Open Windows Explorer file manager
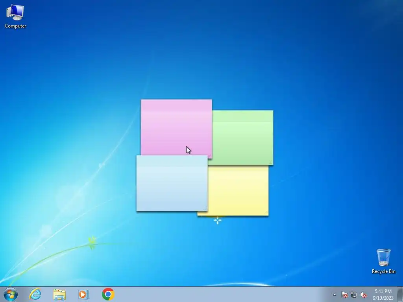 coord(59,294)
